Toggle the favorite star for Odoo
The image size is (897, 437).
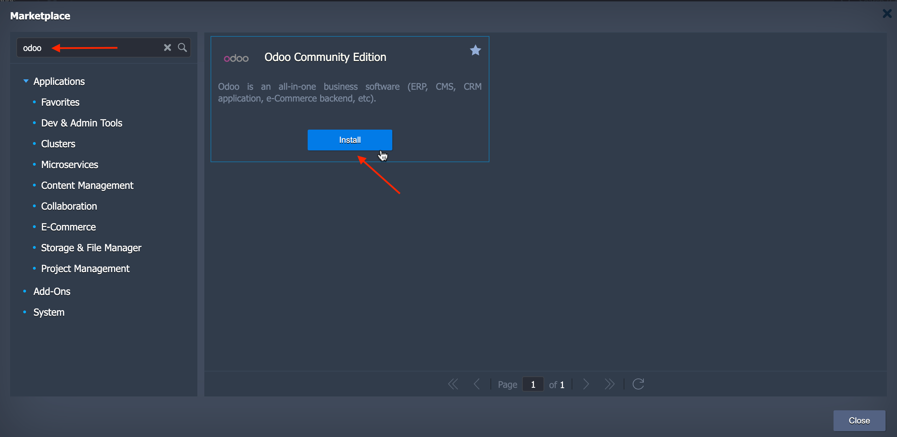click(x=475, y=51)
